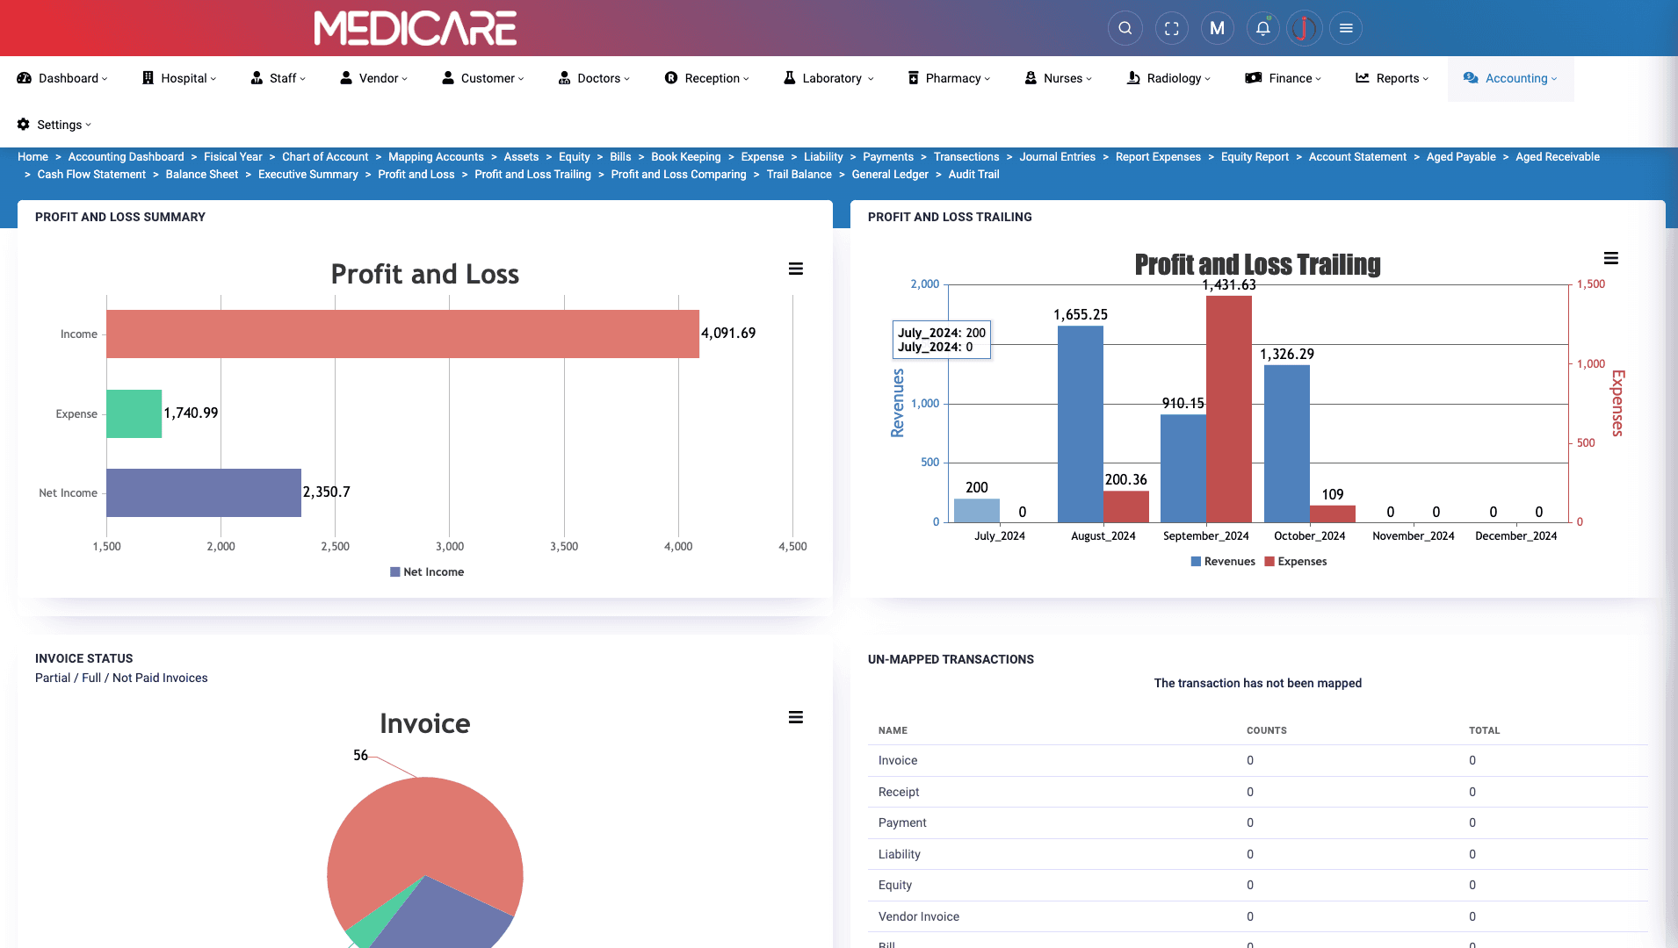The image size is (1678, 948).
Task: Open the Settings dropdown
Action: (54, 124)
